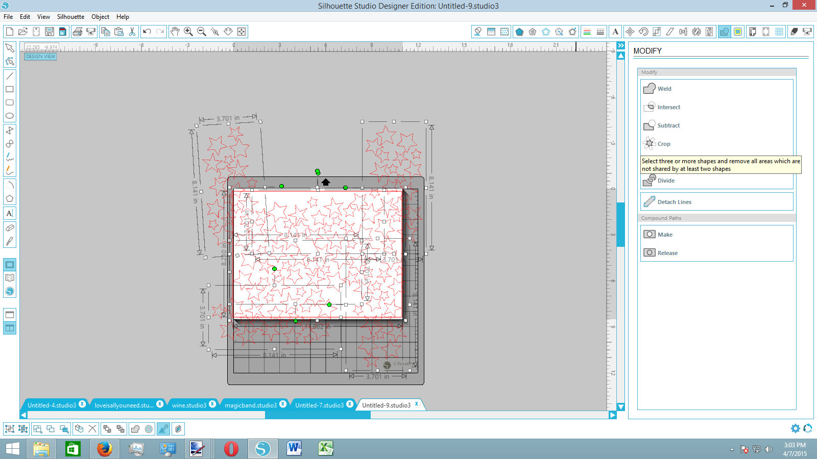The height and width of the screenshot is (459, 817).
Task: Click the Divide button
Action: pos(717,181)
